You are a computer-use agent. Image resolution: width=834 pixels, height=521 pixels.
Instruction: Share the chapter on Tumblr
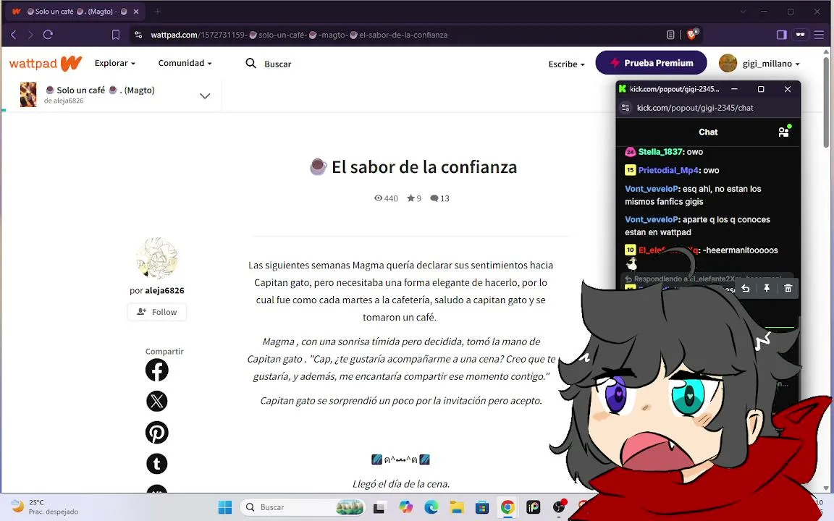(x=157, y=464)
